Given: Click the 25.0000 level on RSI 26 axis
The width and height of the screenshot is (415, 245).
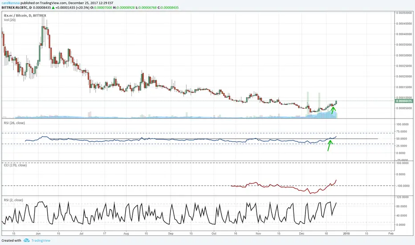Looking at the screenshot, I should (401, 146).
